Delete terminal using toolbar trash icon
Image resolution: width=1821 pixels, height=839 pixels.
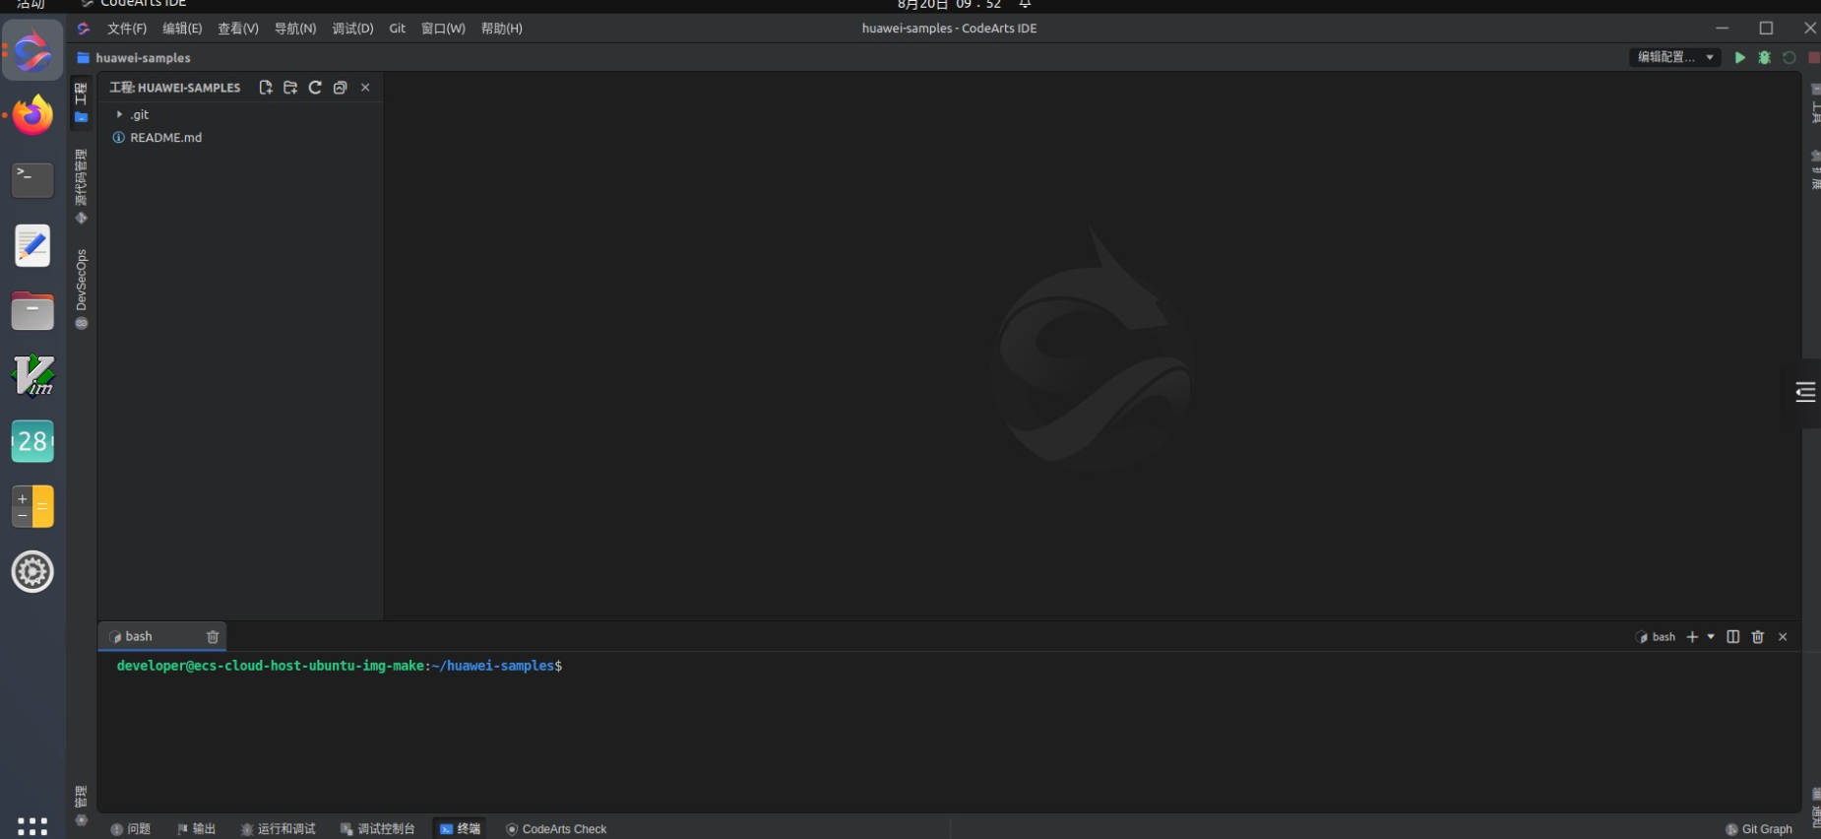click(x=1758, y=637)
